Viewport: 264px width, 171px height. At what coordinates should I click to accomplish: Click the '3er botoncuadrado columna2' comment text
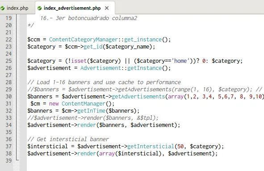coord(96,18)
